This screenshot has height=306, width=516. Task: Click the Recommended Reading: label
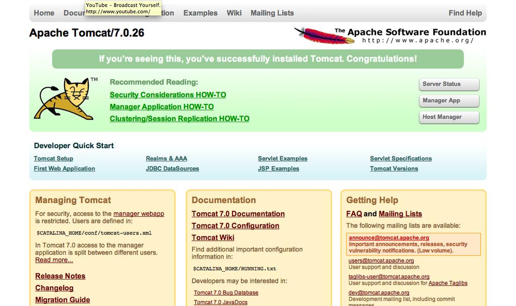pyautogui.click(x=154, y=82)
